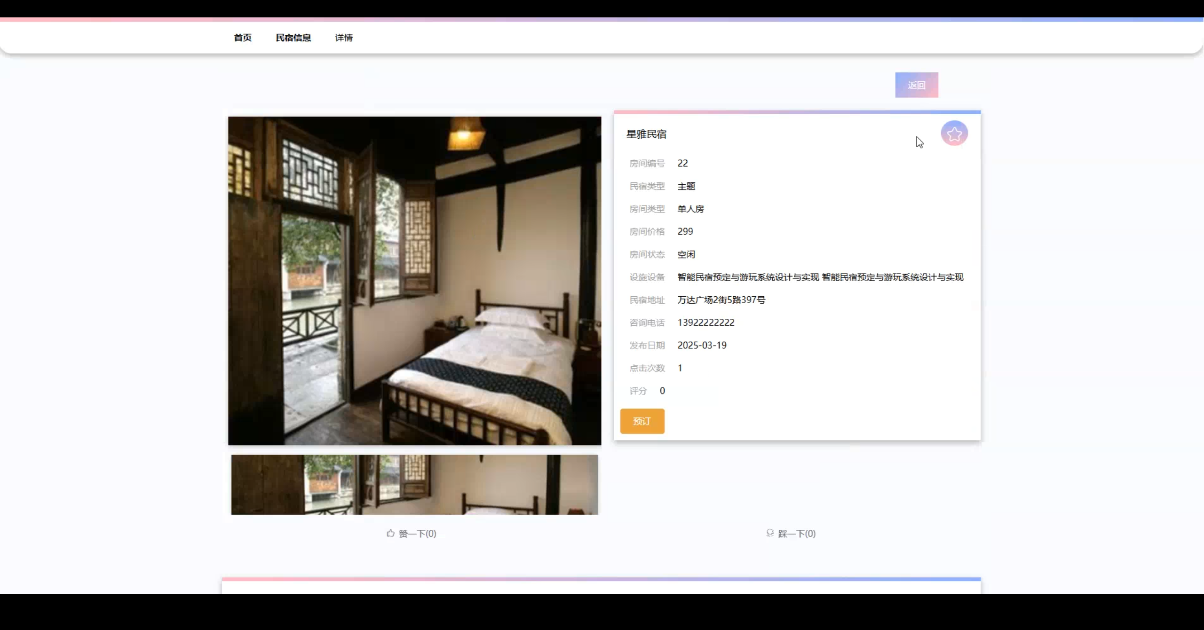Click the thumbs-up icon beside 赞一下

point(389,533)
